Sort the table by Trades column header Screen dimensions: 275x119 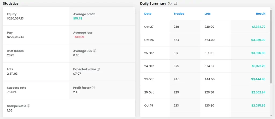click(x=179, y=14)
